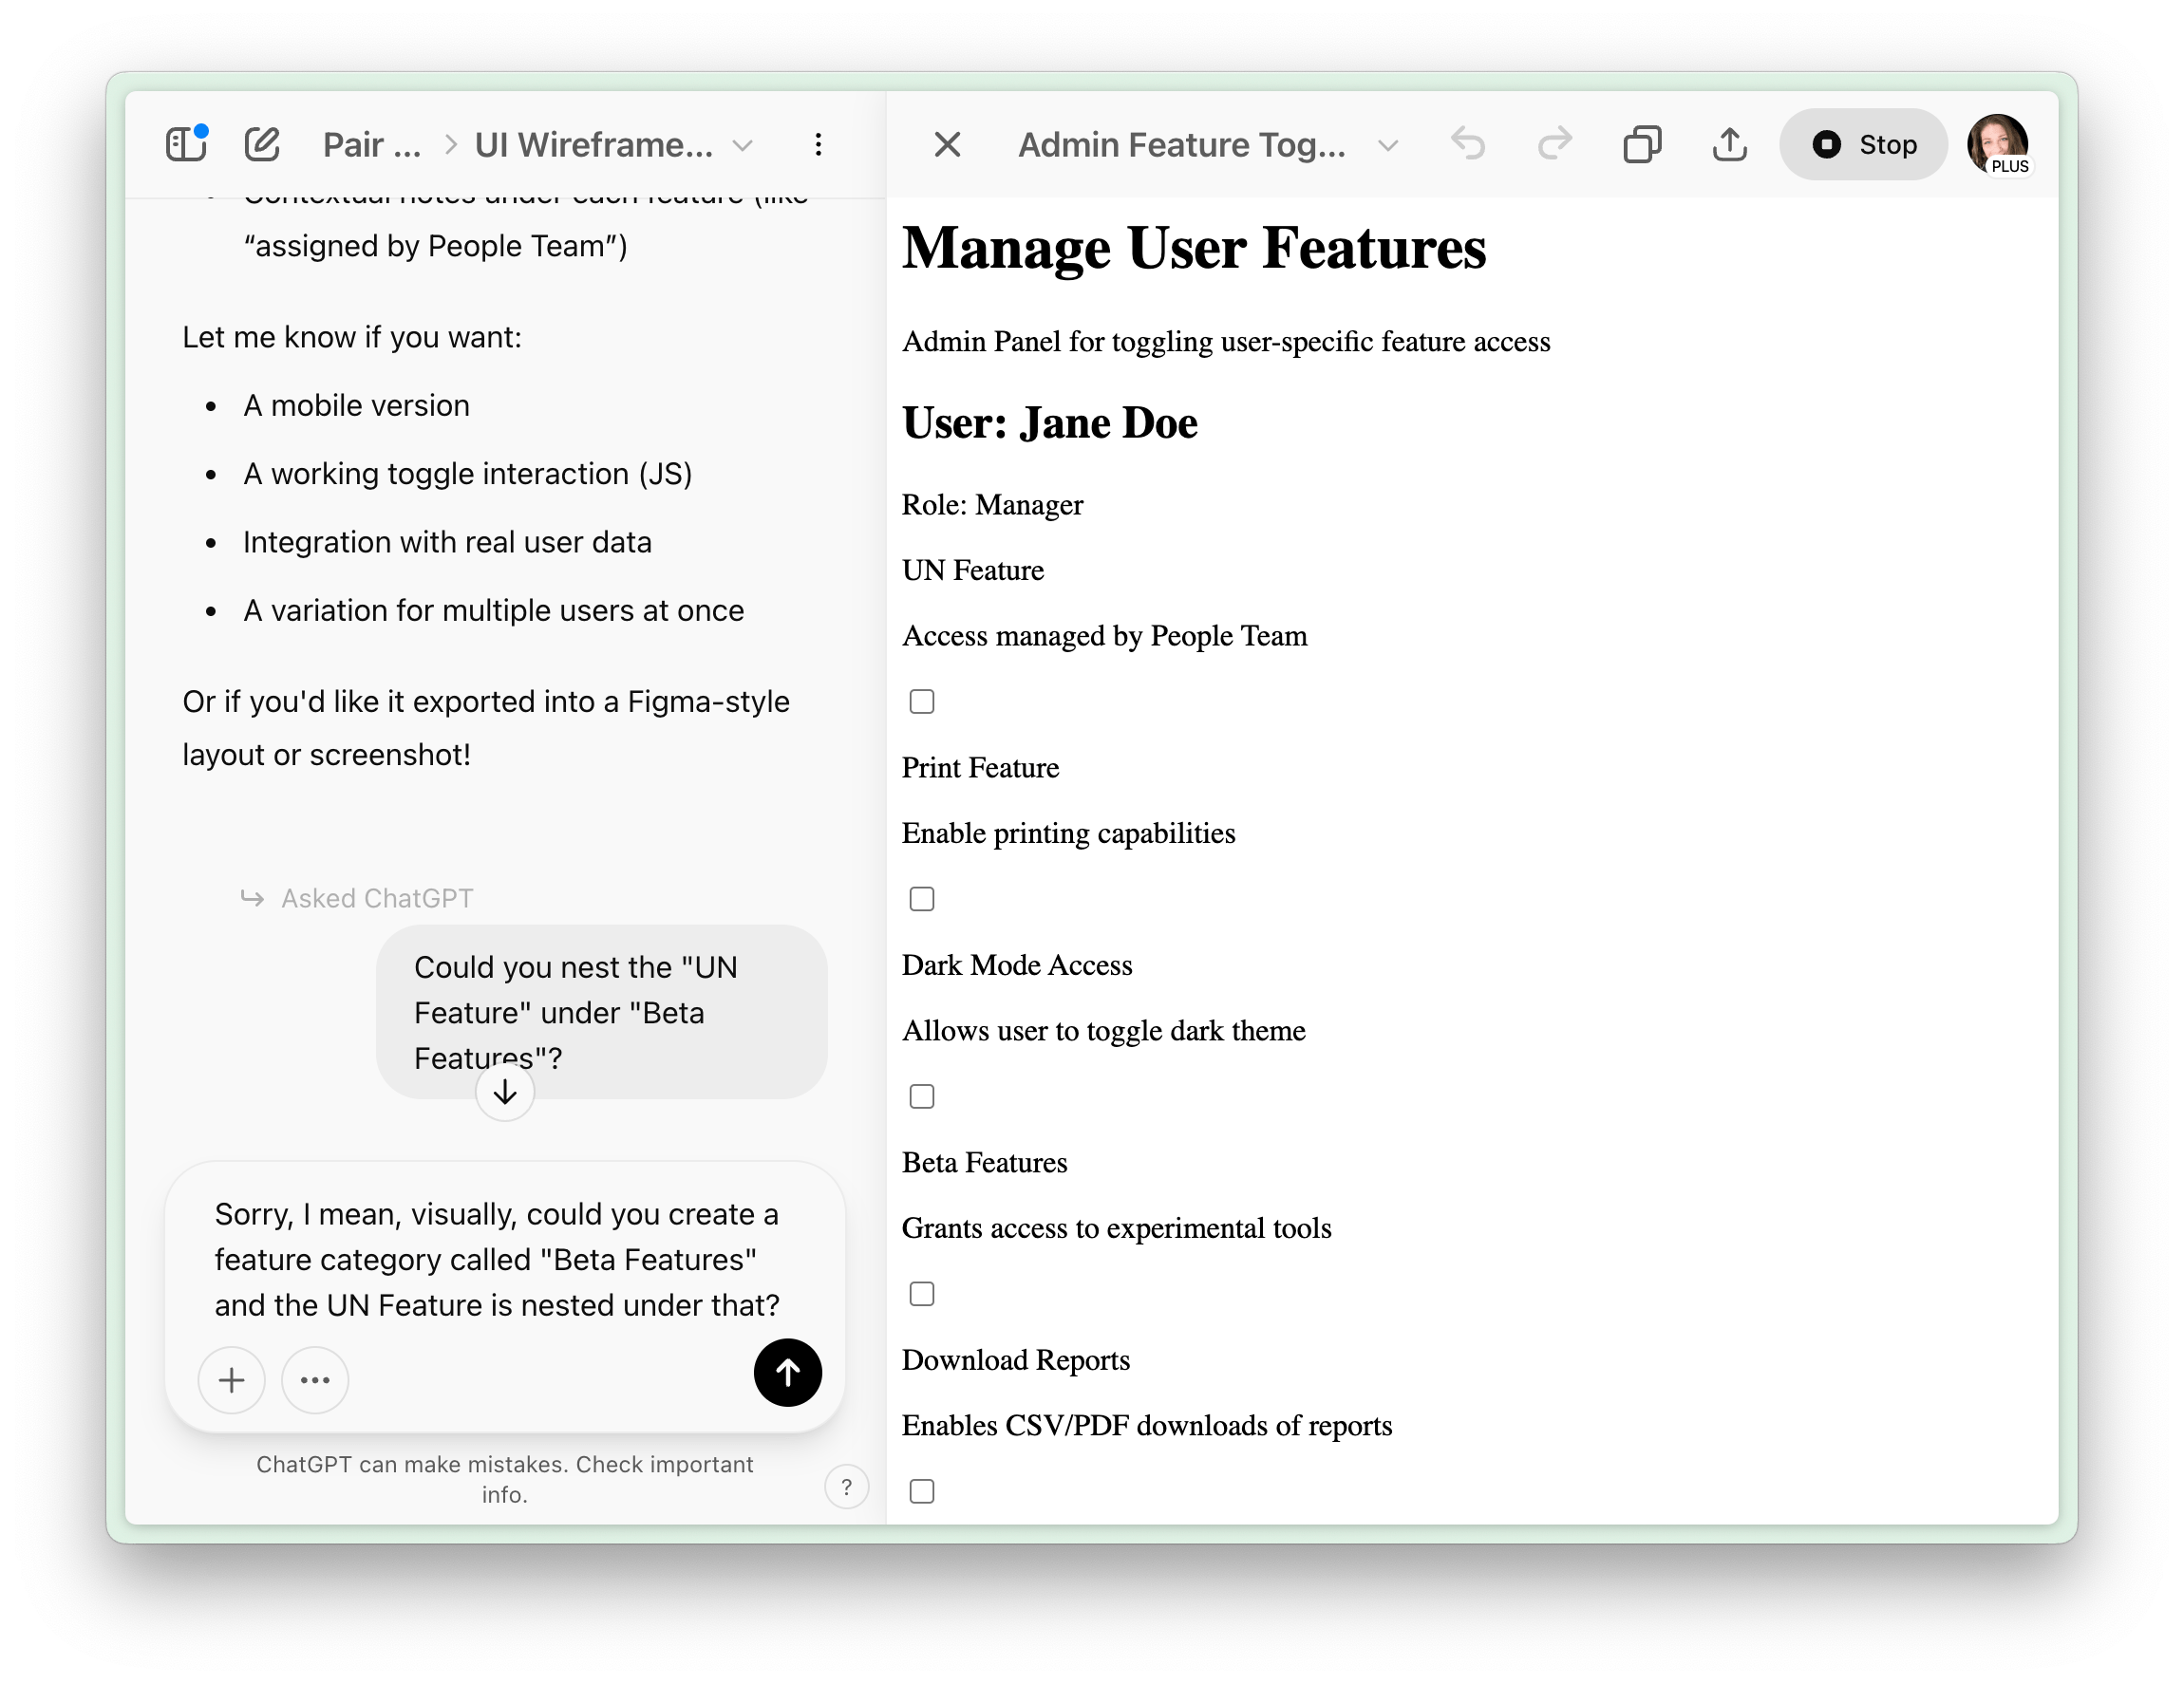2184x1684 pixels.
Task: Start a new chat with compose icon
Action: click(262, 145)
